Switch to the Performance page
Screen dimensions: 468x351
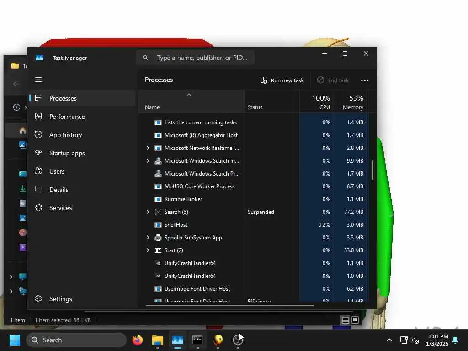(82, 117)
